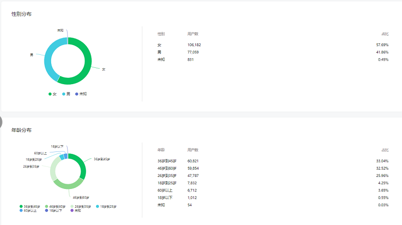The height and width of the screenshot is (225, 402).
Task: Toggle the 60岁以上 legend item in age chart
Action: point(28,211)
